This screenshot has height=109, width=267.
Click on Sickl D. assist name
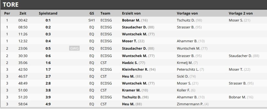[183, 76]
